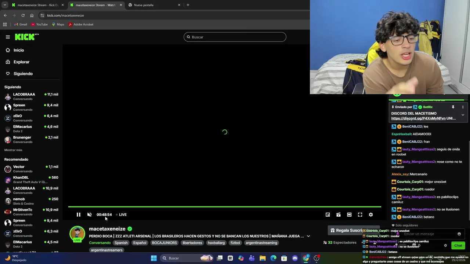Open the Adobe Acrobat bookmark
Screen dimensions: 470x264
81,25
